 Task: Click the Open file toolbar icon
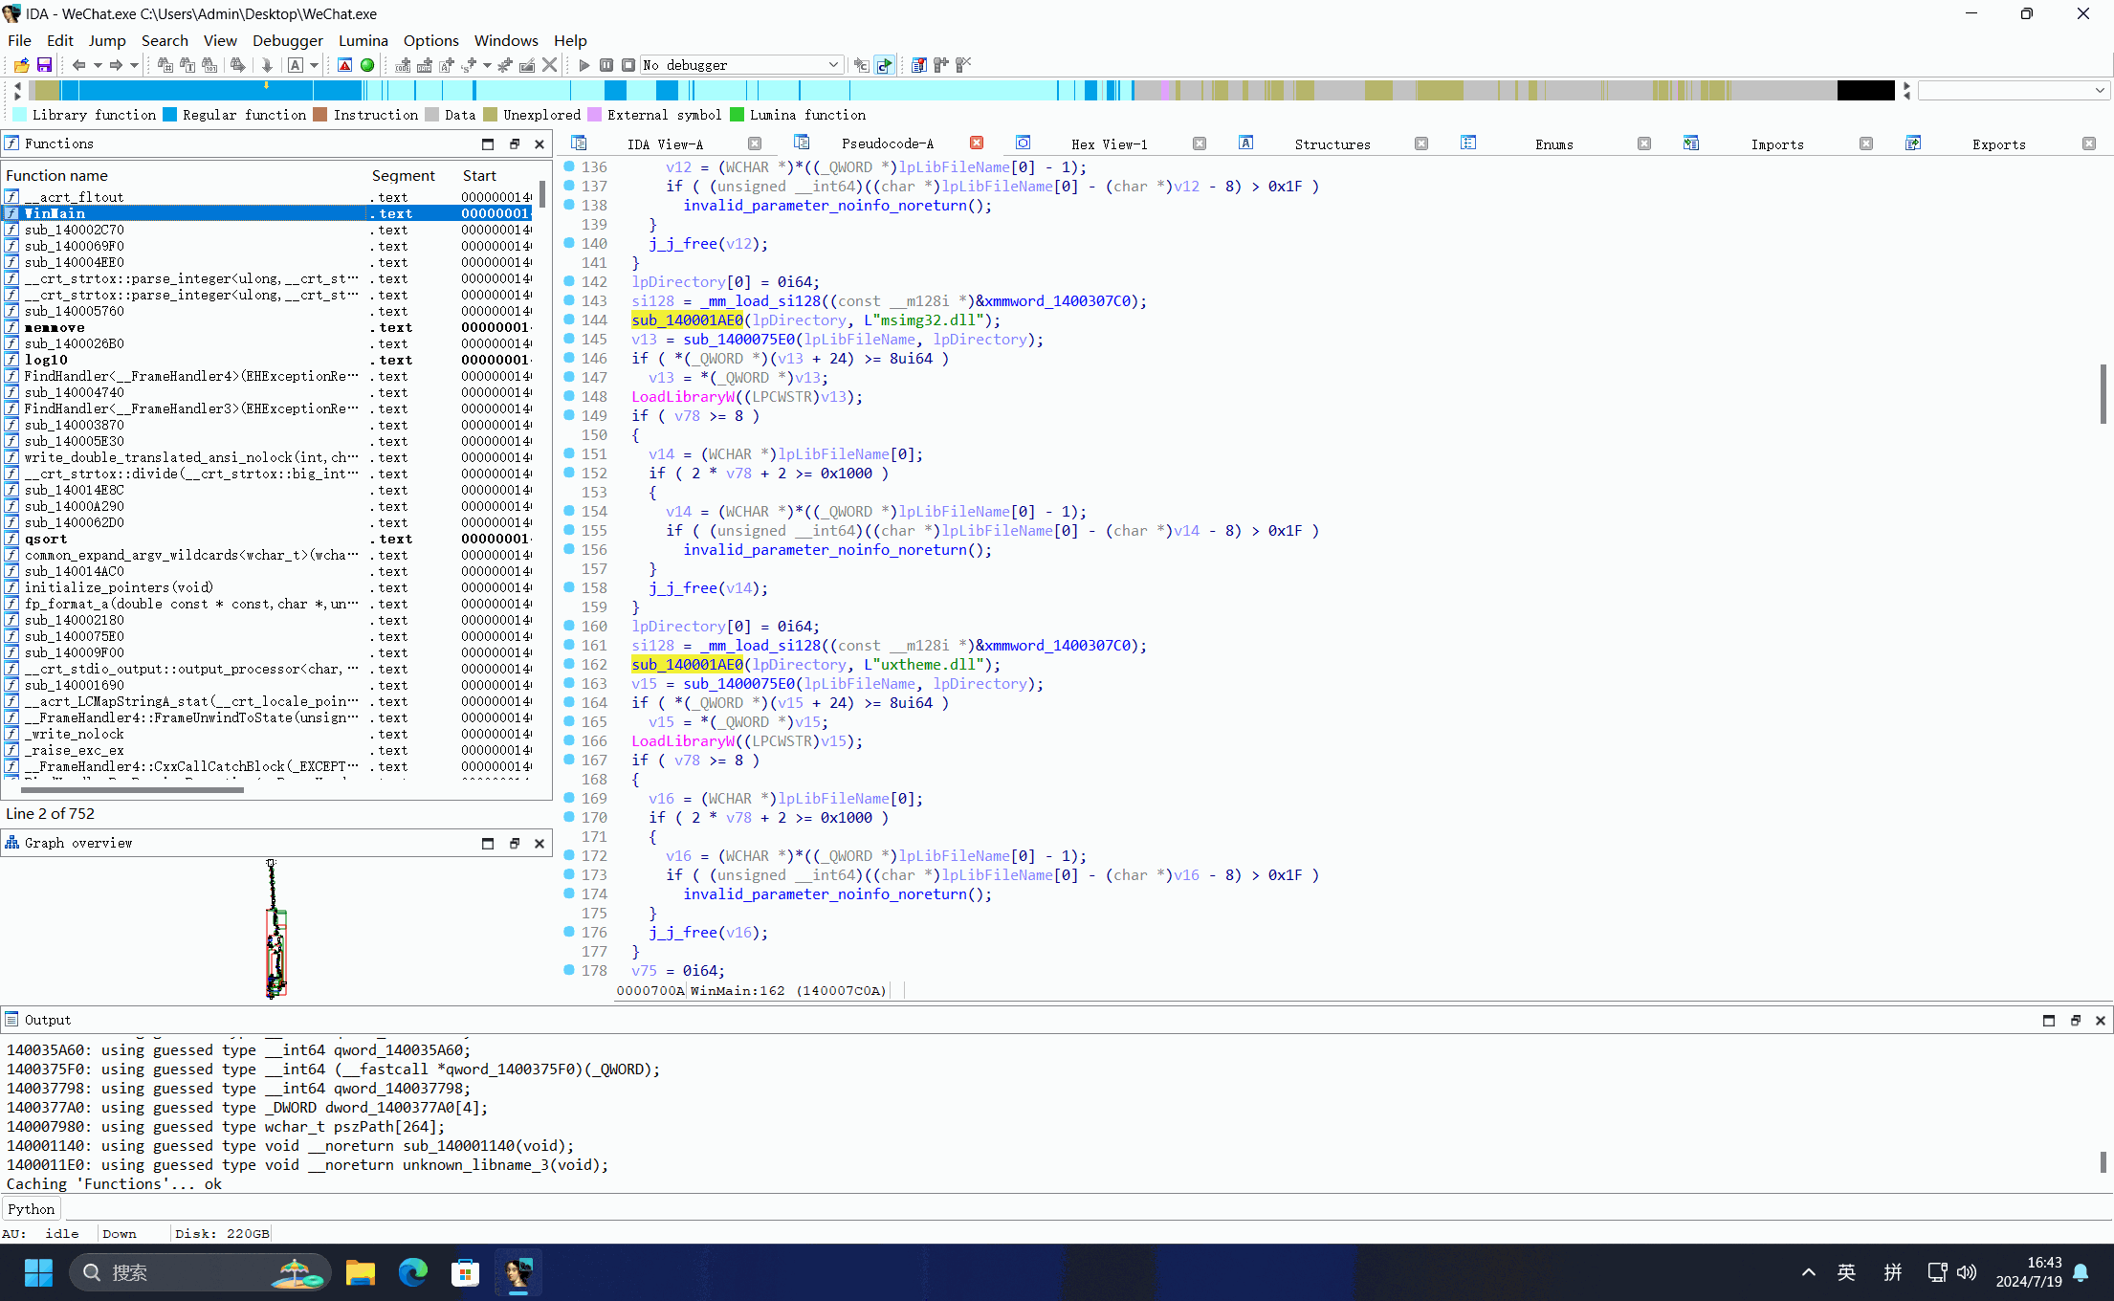coord(21,65)
